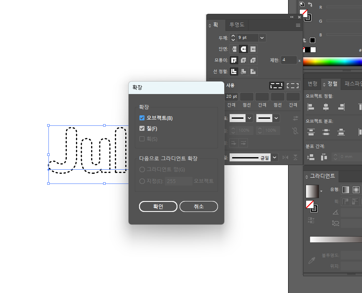The height and width of the screenshot is (293, 362).
Task: Click top-center selection handle on canvas
Action: click(104, 125)
